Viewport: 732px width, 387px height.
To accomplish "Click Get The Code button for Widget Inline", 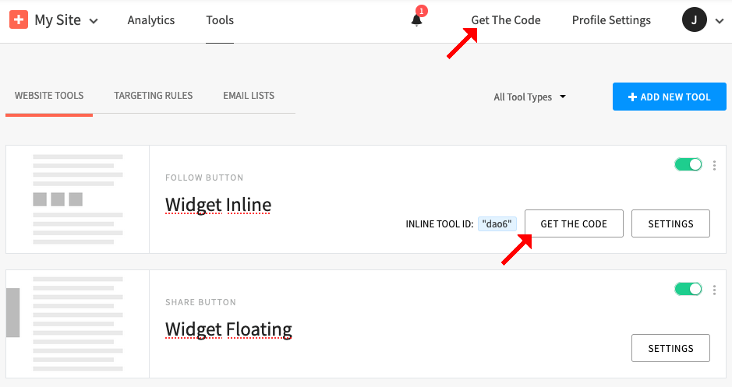I will [573, 223].
